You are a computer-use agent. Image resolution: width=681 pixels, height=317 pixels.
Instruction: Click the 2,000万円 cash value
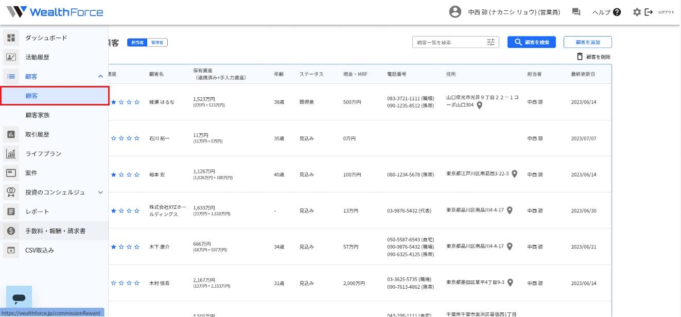click(354, 283)
